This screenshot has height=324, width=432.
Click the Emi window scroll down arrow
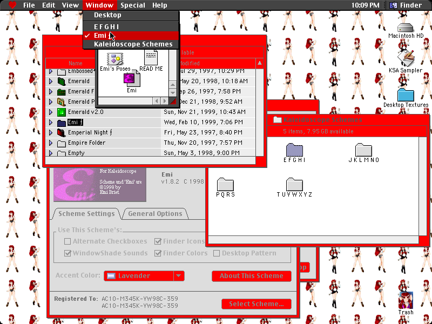pyautogui.click(x=173, y=92)
